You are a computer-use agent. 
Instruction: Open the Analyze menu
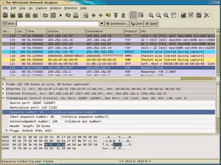tap(55, 8)
